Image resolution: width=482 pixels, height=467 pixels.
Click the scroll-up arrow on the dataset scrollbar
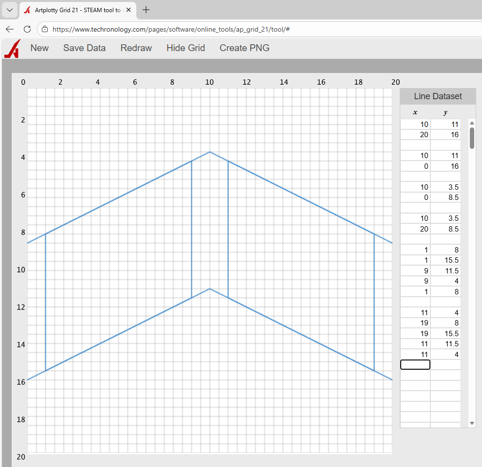tap(471, 123)
